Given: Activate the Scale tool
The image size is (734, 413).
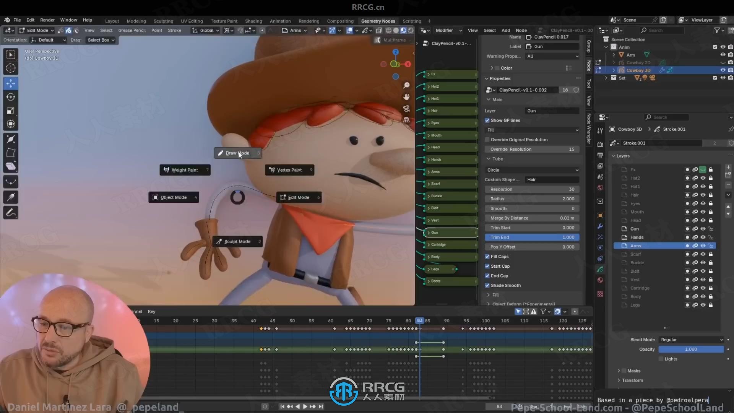Looking at the screenshot, I should [x=11, y=111].
